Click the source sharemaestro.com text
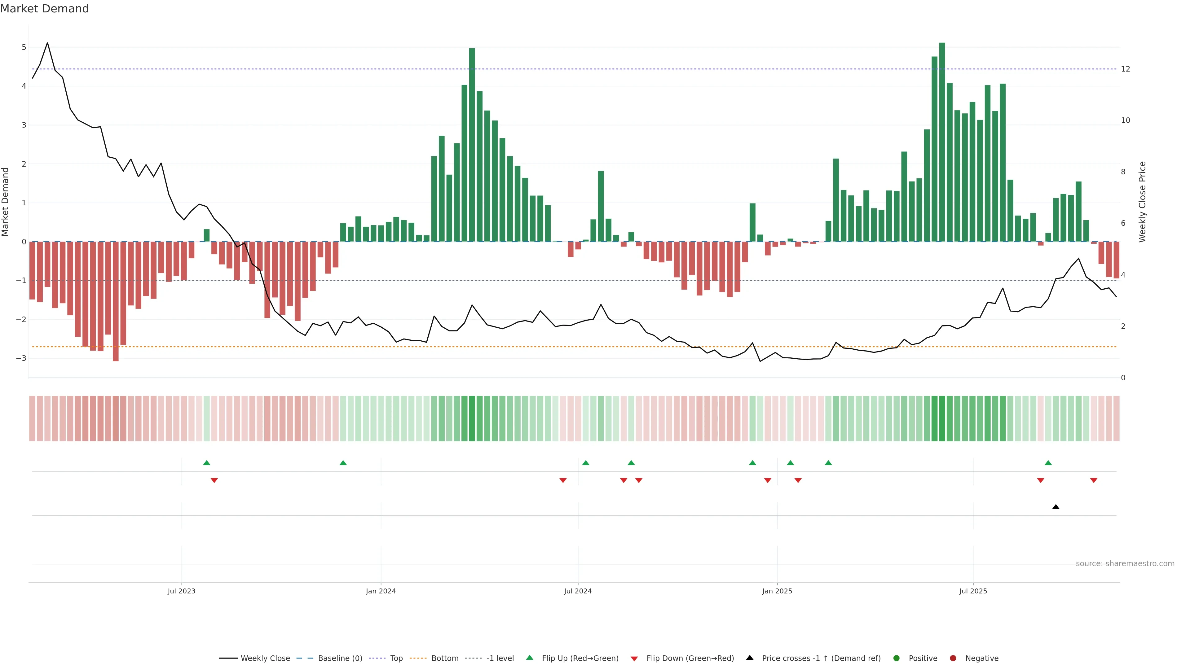This screenshot has height=669, width=1190. click(x=1125, y=563)
